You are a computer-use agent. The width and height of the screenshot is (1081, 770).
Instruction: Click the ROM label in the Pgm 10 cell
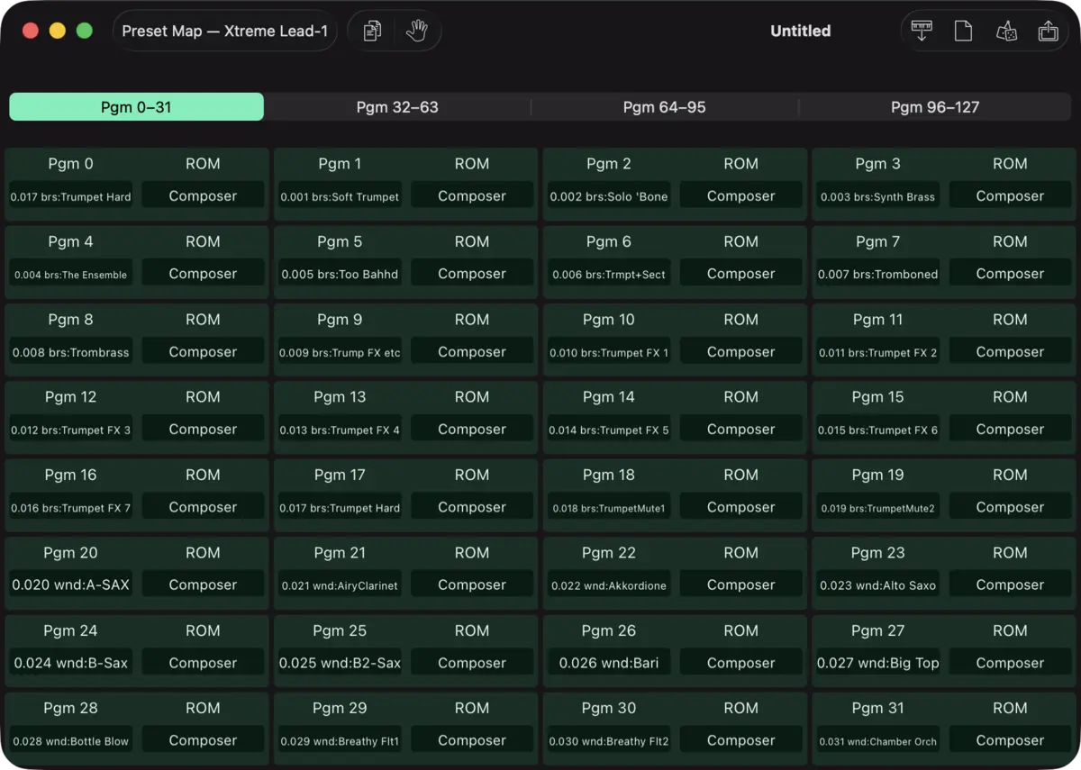tap(740, 320)
